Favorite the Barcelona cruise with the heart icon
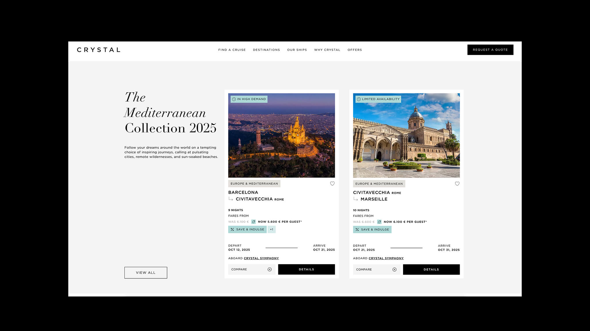The width and height of the screenshot is (590, 331). 332,184
